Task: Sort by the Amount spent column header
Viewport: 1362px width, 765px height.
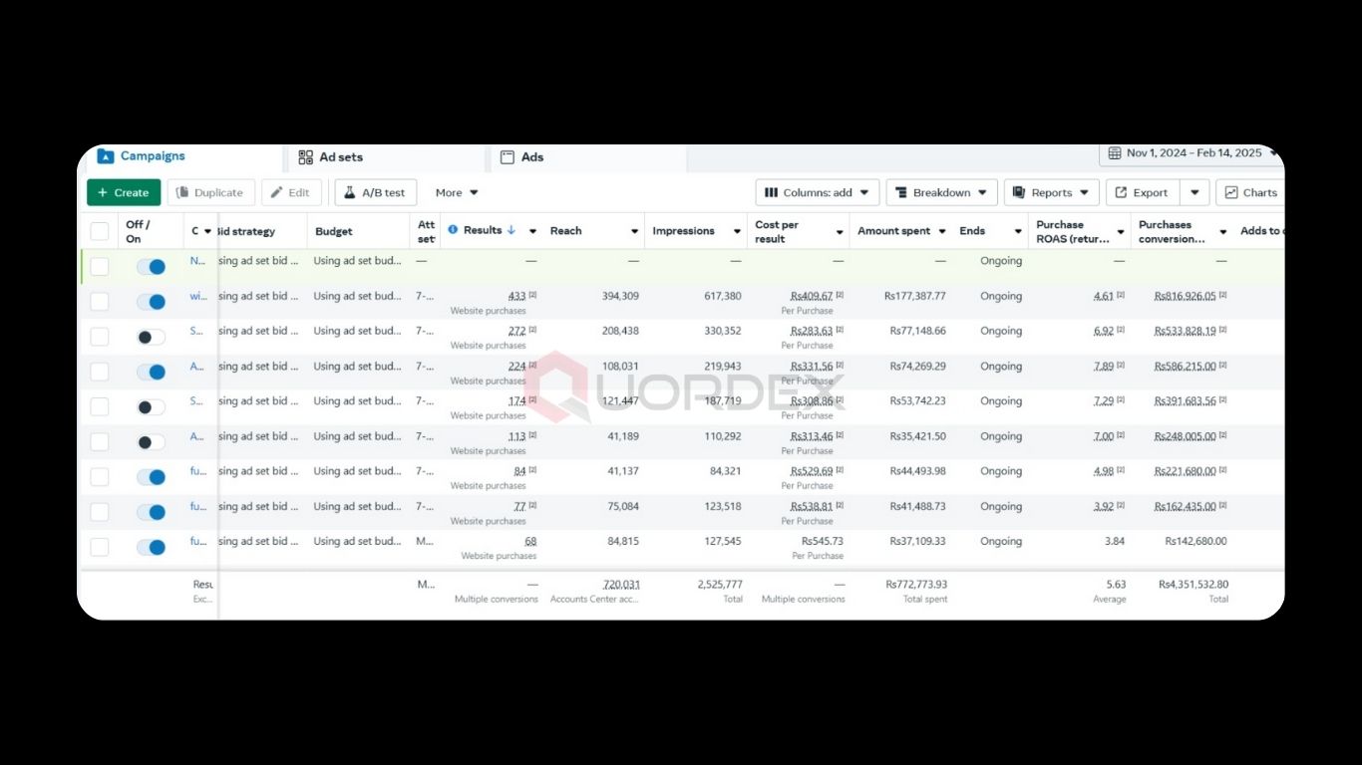Action: click(893, 231)
